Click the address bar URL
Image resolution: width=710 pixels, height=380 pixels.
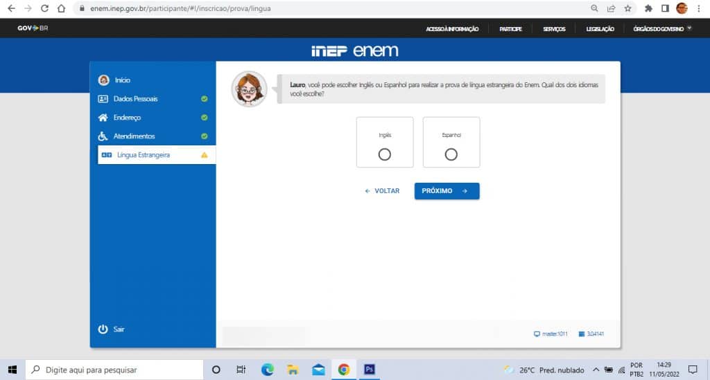pos(180,8)
